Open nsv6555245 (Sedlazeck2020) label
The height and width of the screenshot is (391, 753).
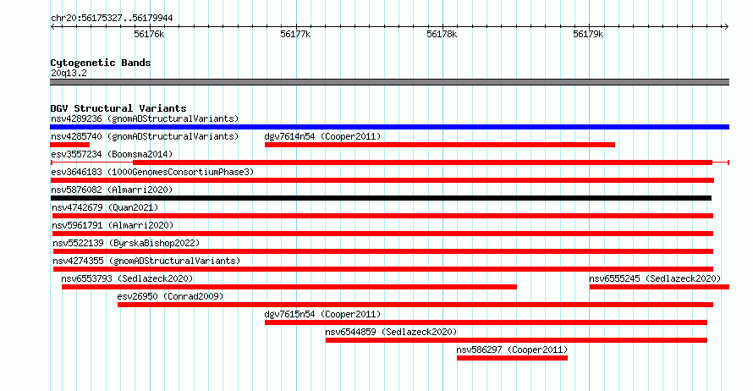(x=655, y=278)
